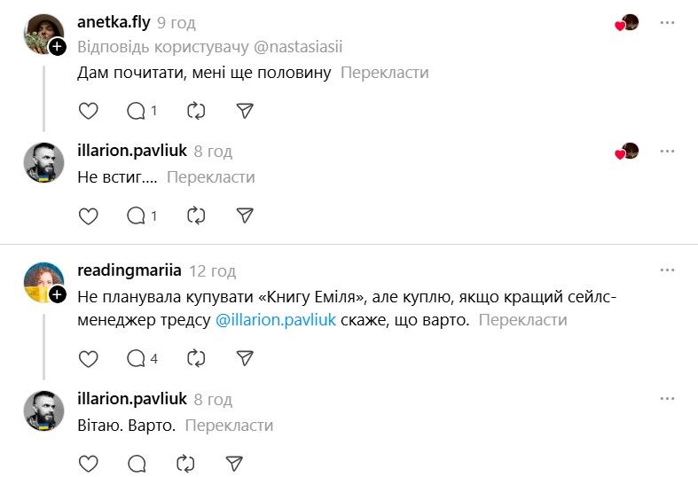Reply to the "Вітаю. Варто." comment
The height and width of the screenshot is (477, 698).
click(137, 463)
